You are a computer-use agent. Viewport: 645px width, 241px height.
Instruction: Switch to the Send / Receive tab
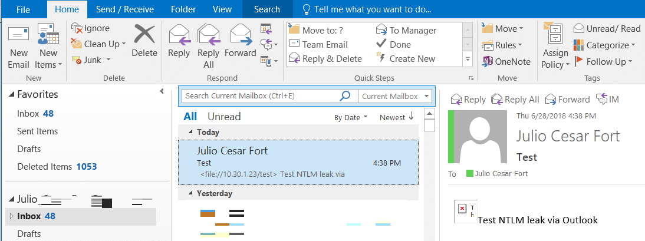(x=124, y=9)
